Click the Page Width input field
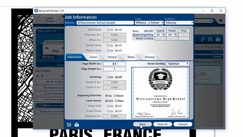 (114, 64)
